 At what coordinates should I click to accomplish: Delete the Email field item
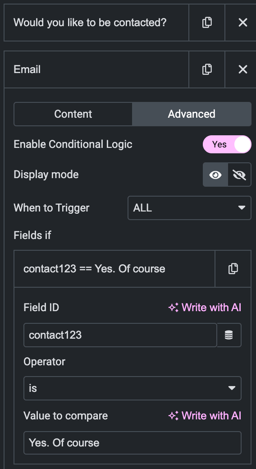(243, 69)
